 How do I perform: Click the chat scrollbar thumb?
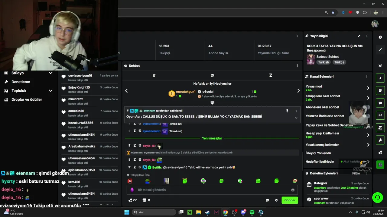coord(302,161)
